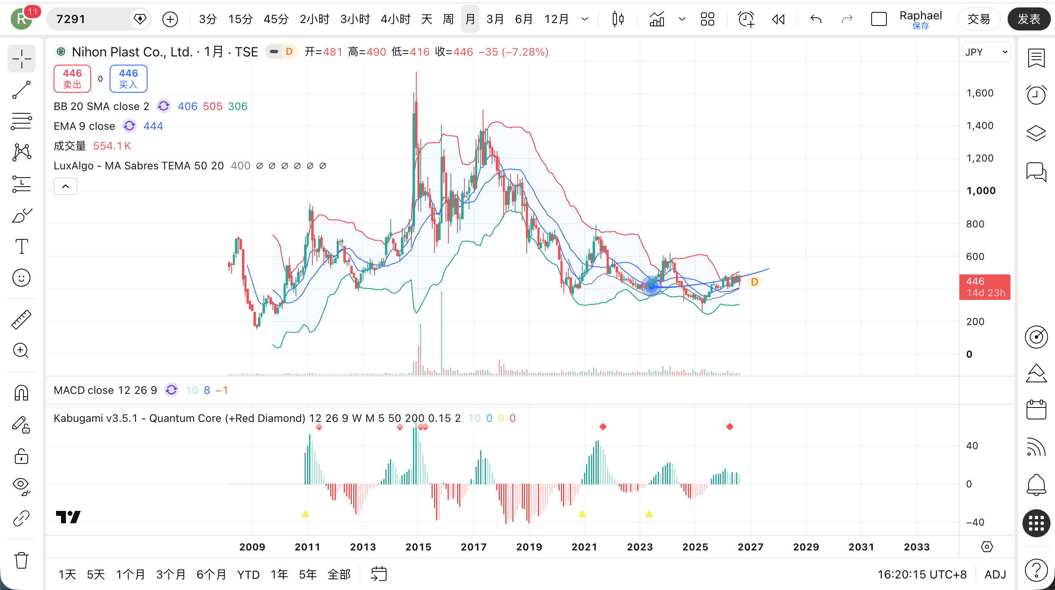The height and width of the screenshot is (590, 1055).
Task: Switch to the 2小时 interval
Action: pyautogui.click(x=314, y=19)
